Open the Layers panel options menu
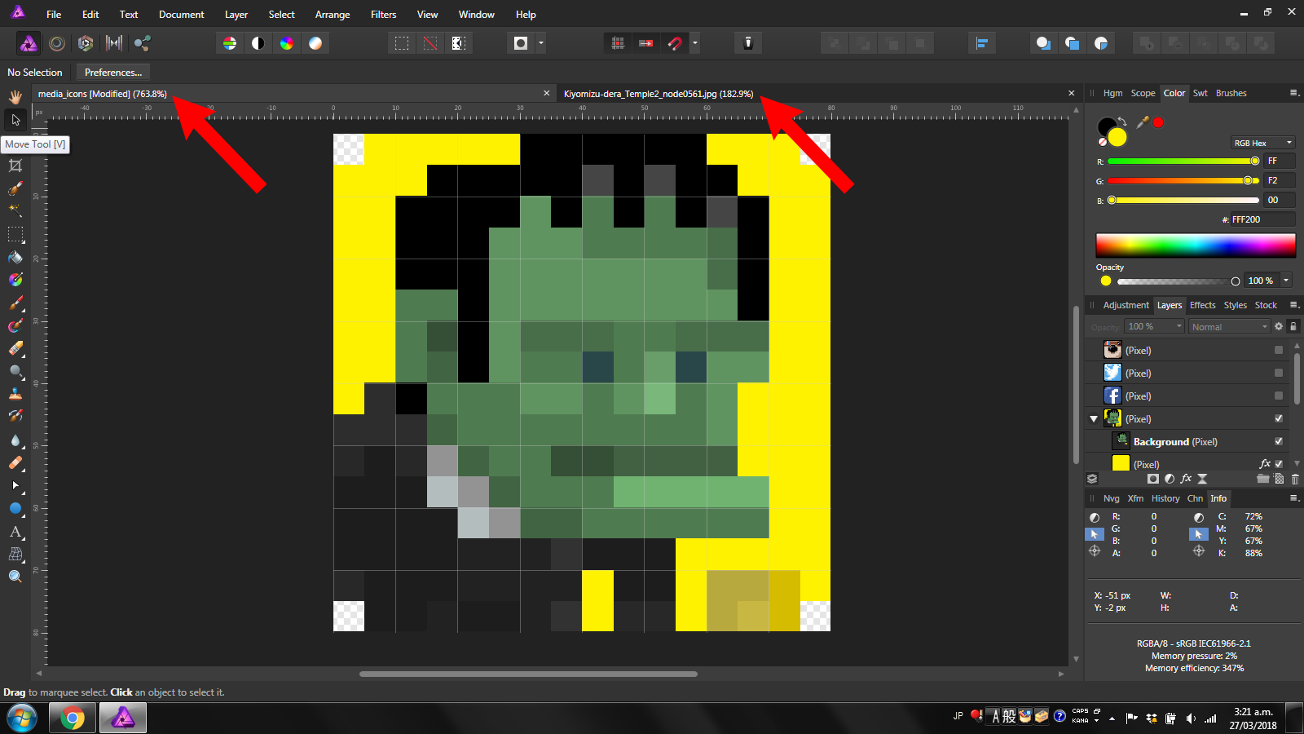Viewport: 1304px width, 734px height. pyautogui.click(x=1293, y=305)
